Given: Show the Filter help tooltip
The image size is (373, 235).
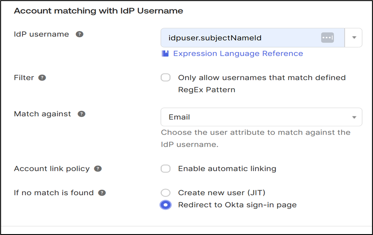Looking at the screenshot, I should coord(42,78).
